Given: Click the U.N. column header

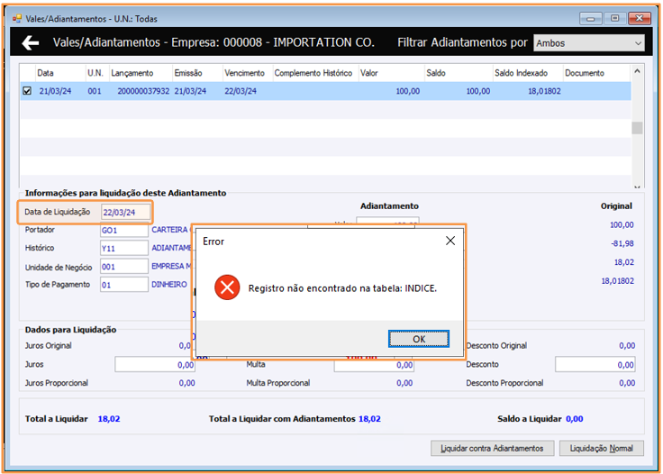Looking at the screenshot, I should coord(95,73).
